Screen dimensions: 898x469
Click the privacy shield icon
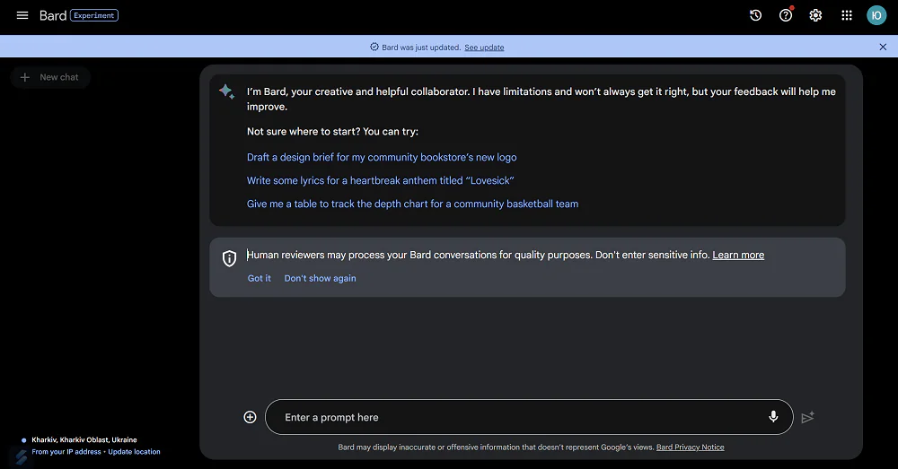click(x=229, y=258)
